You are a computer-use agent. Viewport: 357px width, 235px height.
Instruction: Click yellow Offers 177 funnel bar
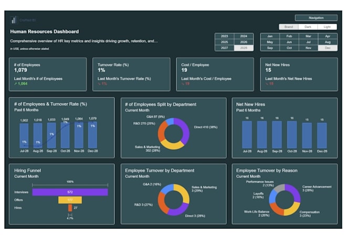coord(70,200)
